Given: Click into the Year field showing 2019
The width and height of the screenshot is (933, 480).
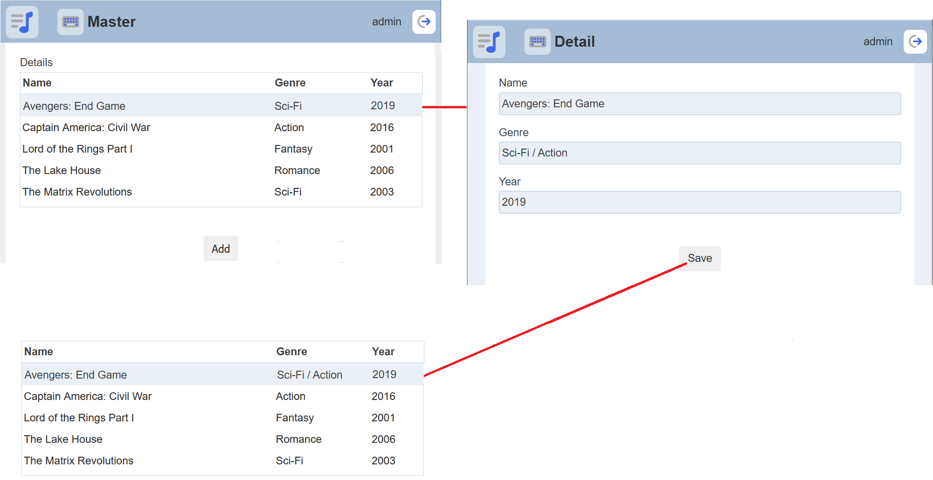Looking at the screenshot, I should (x=699, y=202).
